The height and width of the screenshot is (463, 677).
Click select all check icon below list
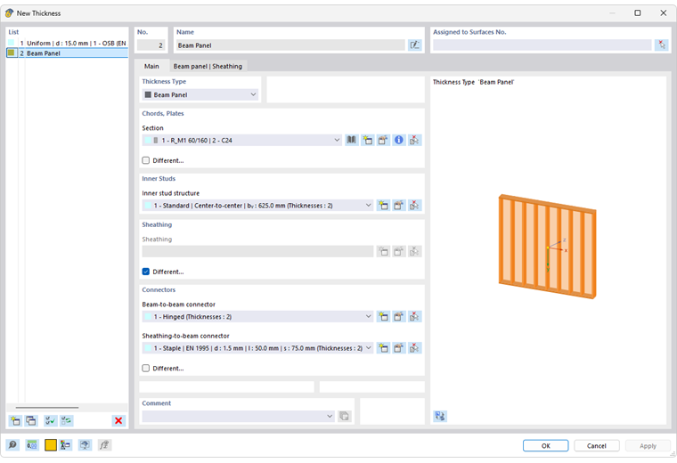50,421
